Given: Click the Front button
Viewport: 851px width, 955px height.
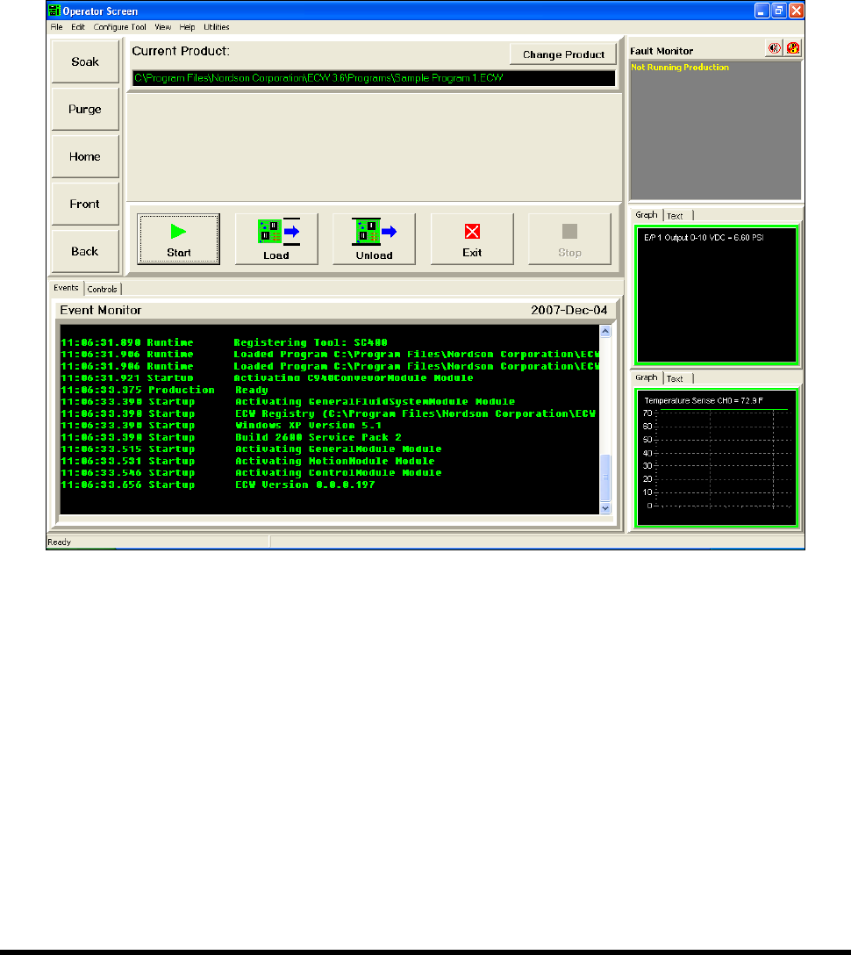Looking at the screenshot, I should pyautogui.click(x=85, y=204).
